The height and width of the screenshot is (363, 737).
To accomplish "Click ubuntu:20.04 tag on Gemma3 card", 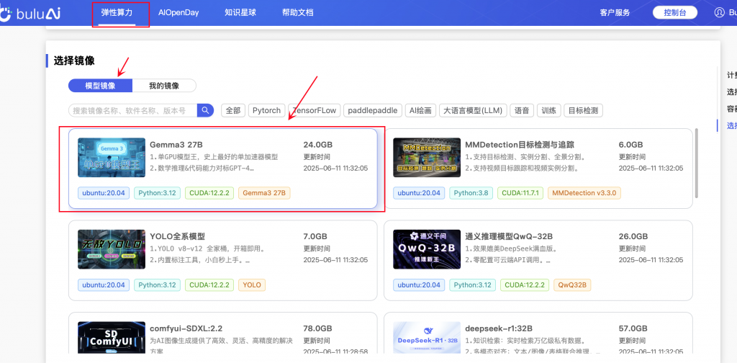I will (104, 193).
